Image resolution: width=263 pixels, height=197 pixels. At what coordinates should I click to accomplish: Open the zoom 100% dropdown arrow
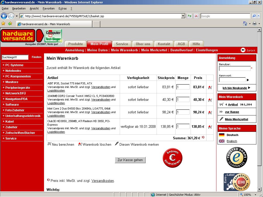click(255, 195)
